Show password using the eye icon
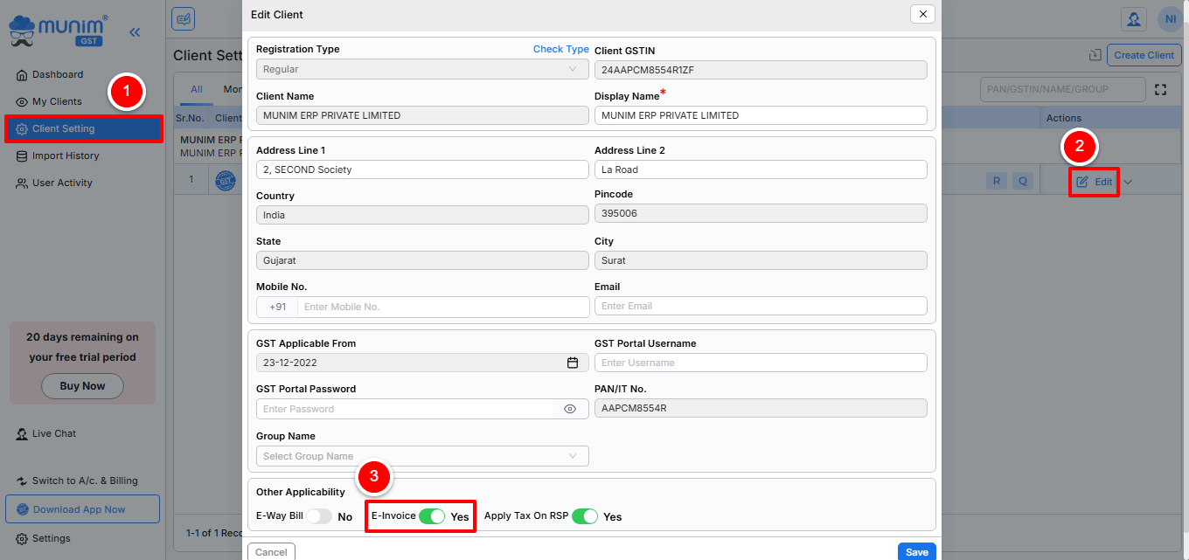Screen dimensions: 1189x560 (570, 409)
